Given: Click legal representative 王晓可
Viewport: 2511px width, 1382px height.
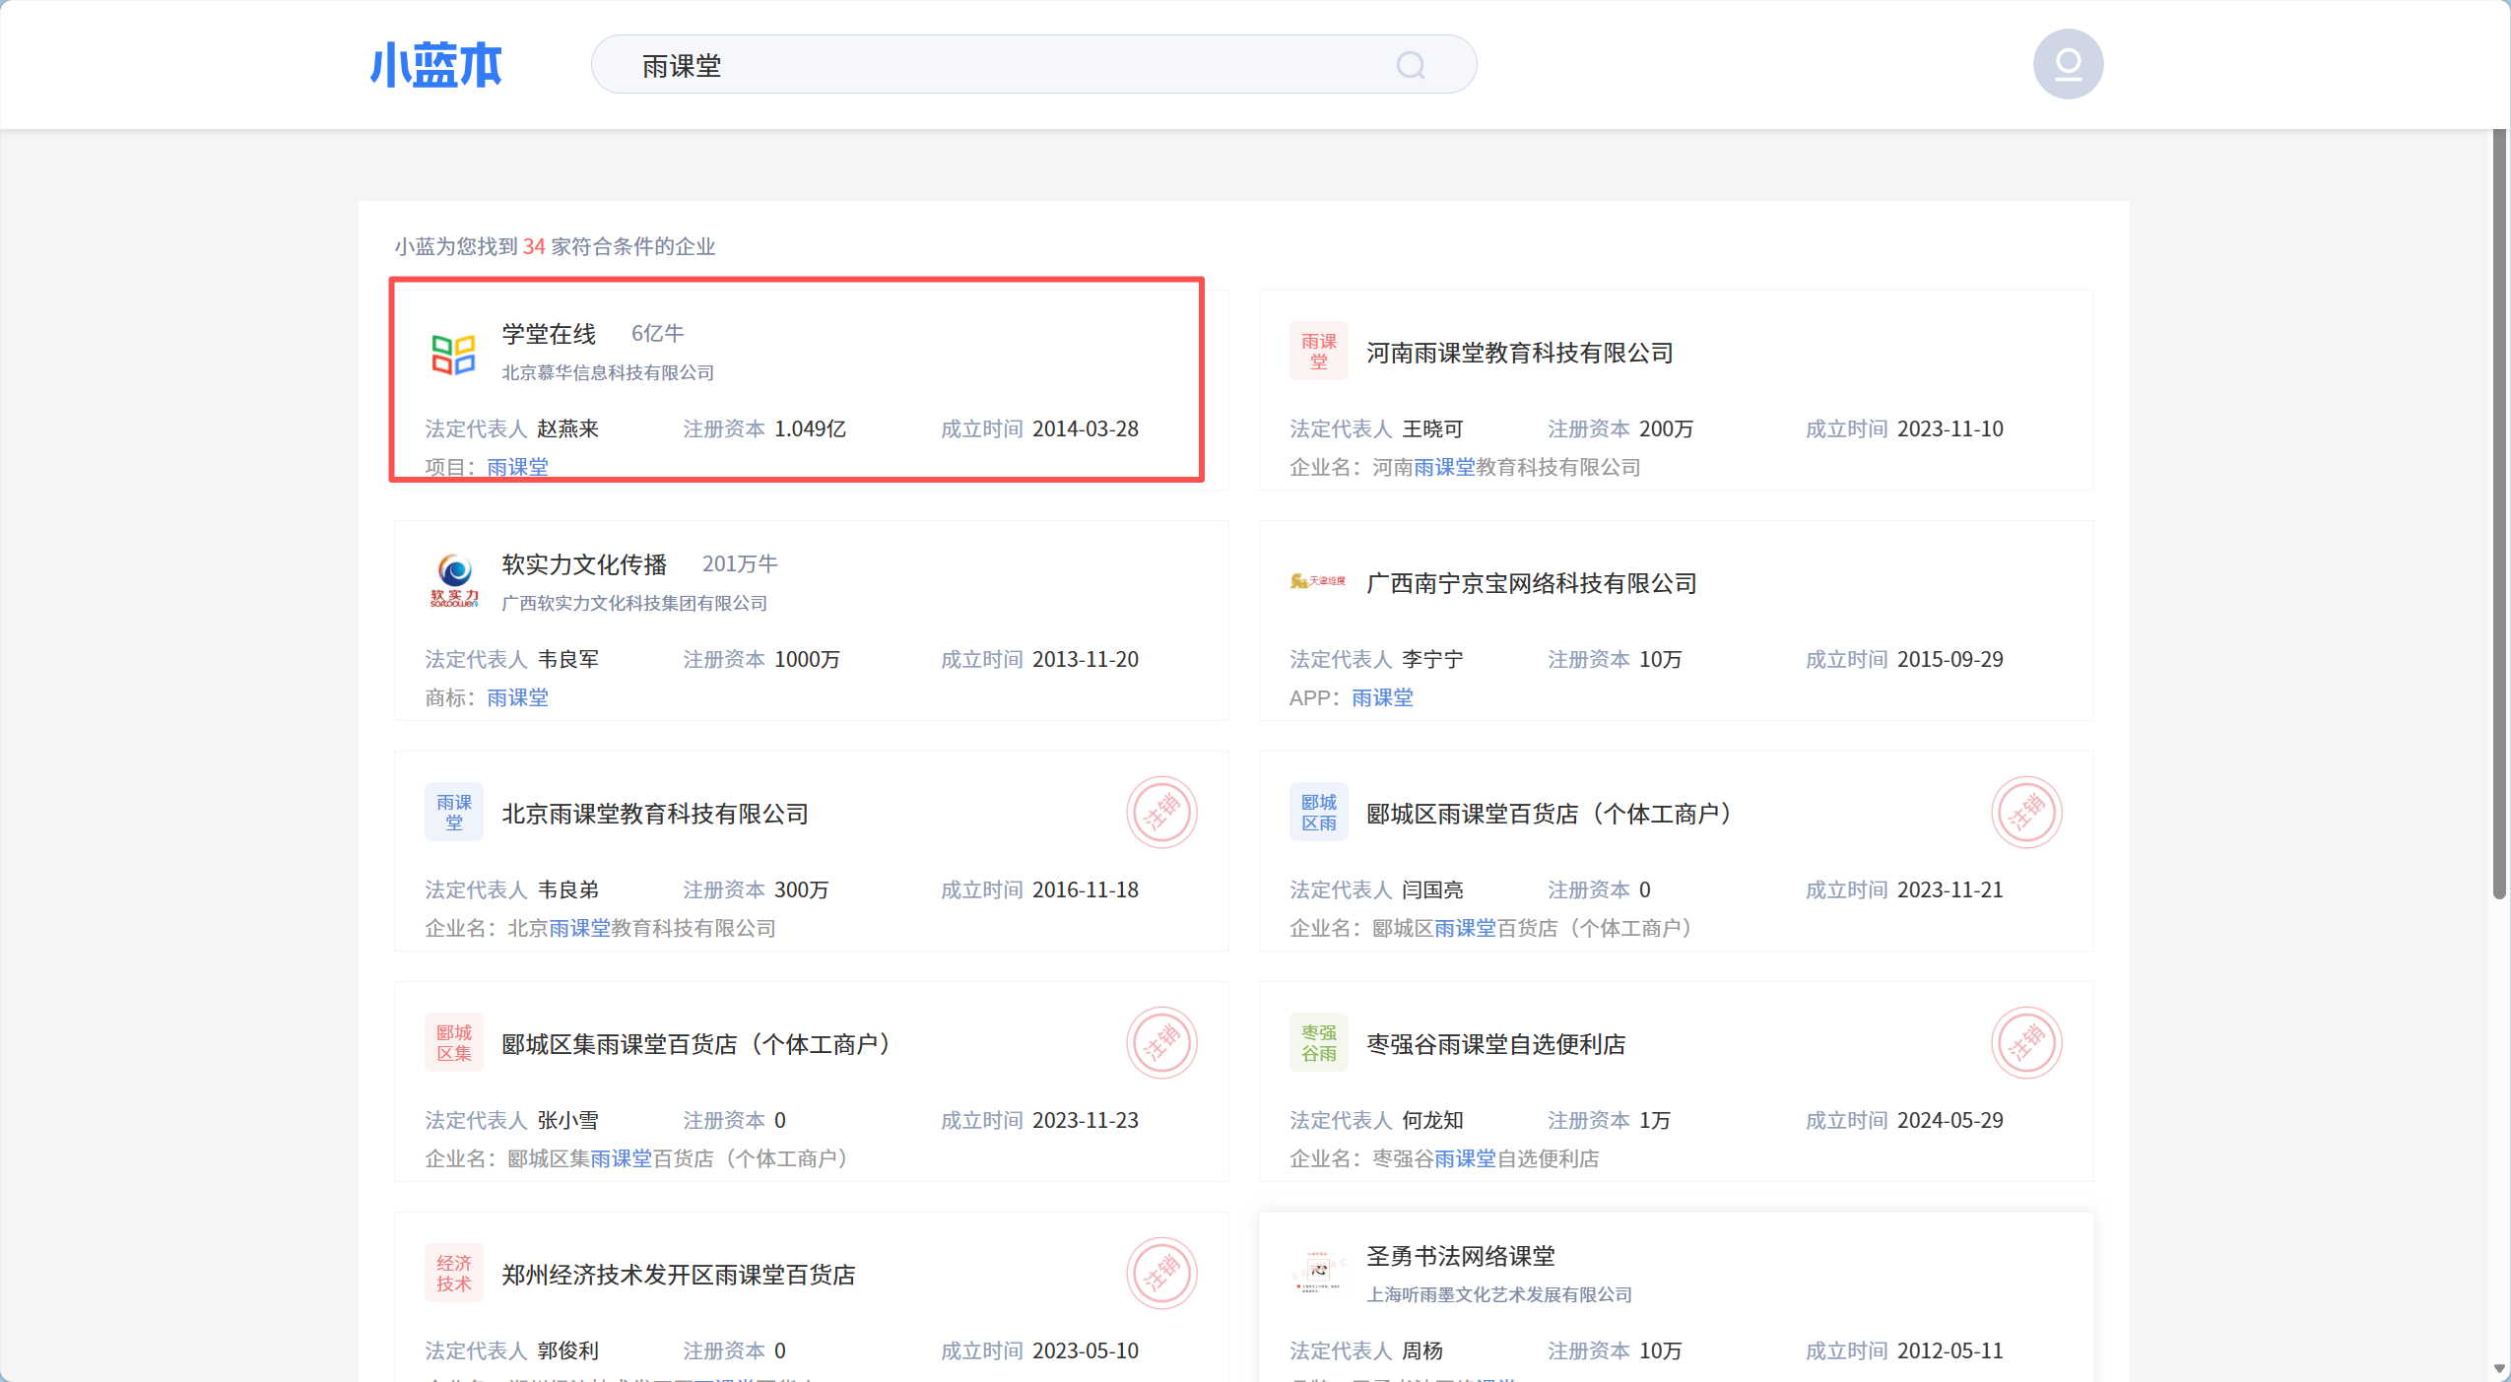Looking at the screenshot, I should 1433,428.
